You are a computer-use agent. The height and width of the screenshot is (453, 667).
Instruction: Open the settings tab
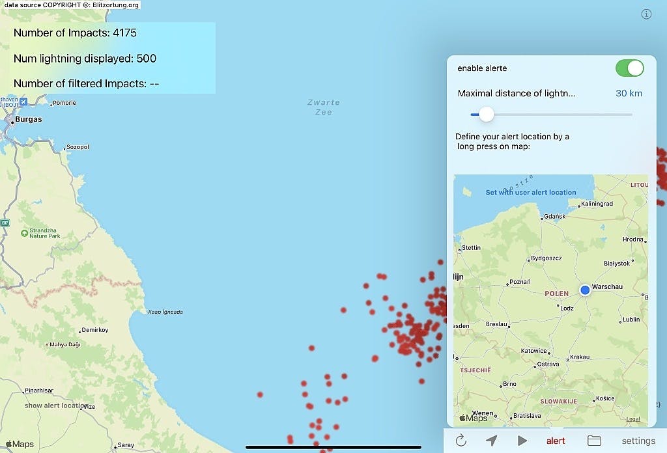[x=638, y=441]
